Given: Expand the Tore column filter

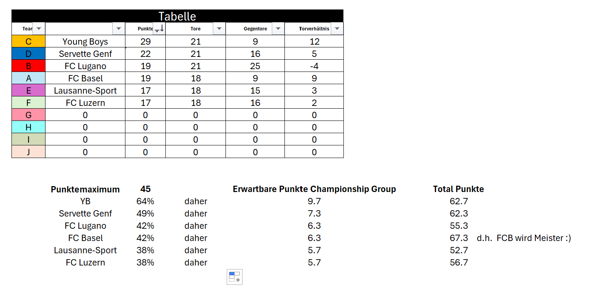Looking at the screenshot, I should [x=219, y=28].
